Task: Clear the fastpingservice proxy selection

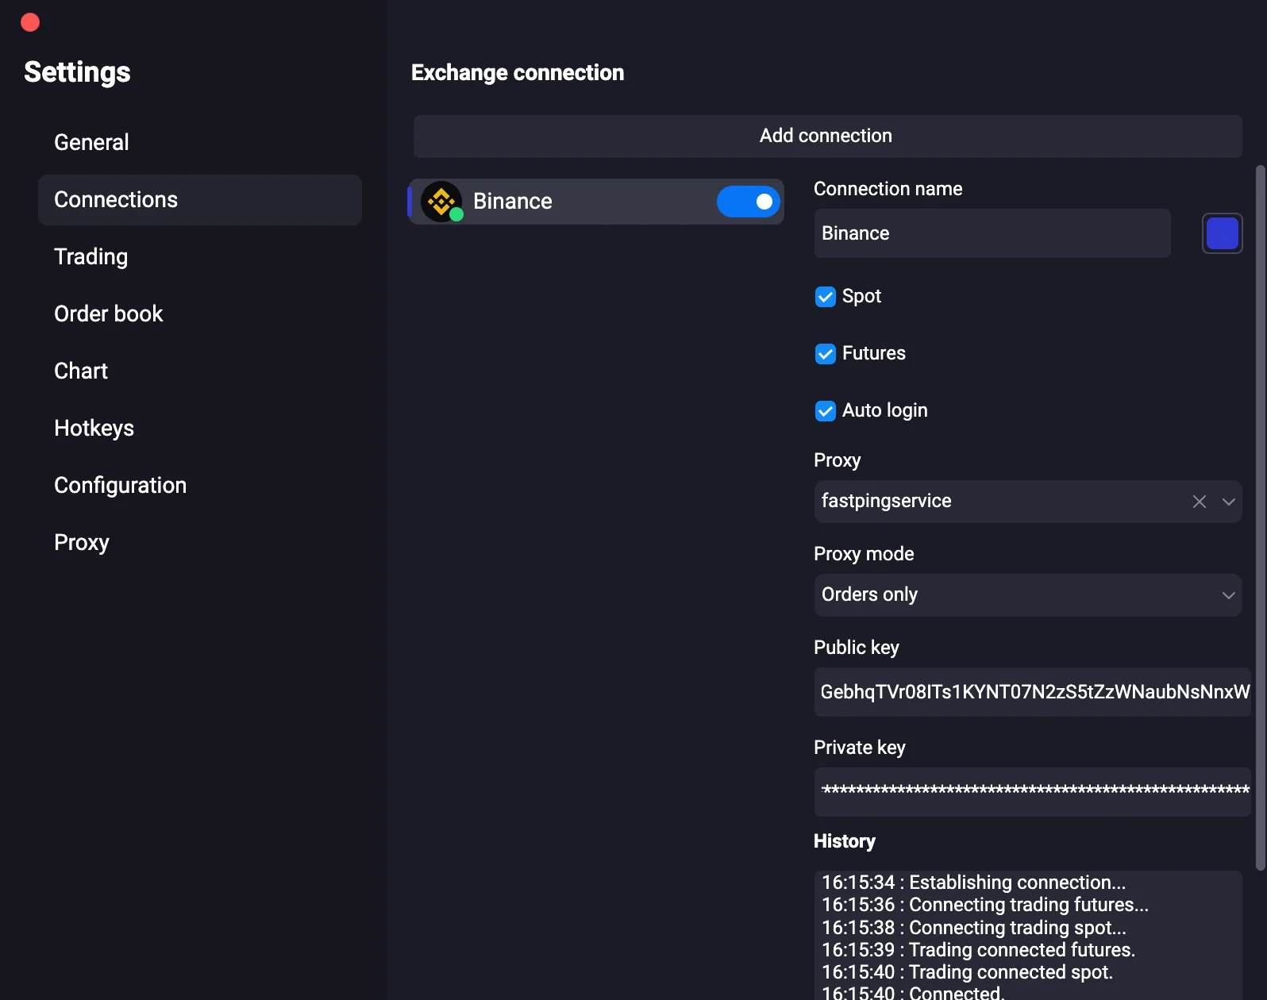Action: (1199, 502)
